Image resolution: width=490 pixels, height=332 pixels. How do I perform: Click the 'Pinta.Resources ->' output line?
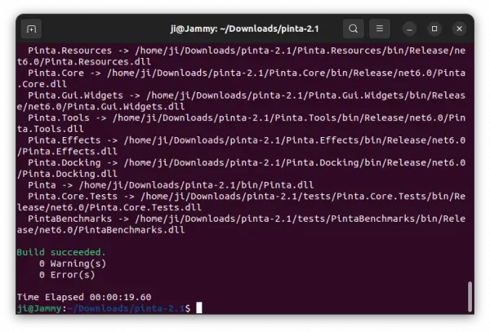point(247,51)
